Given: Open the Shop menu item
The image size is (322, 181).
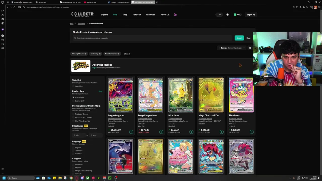Looking at the screenshot, I should [x=125, y=15].
